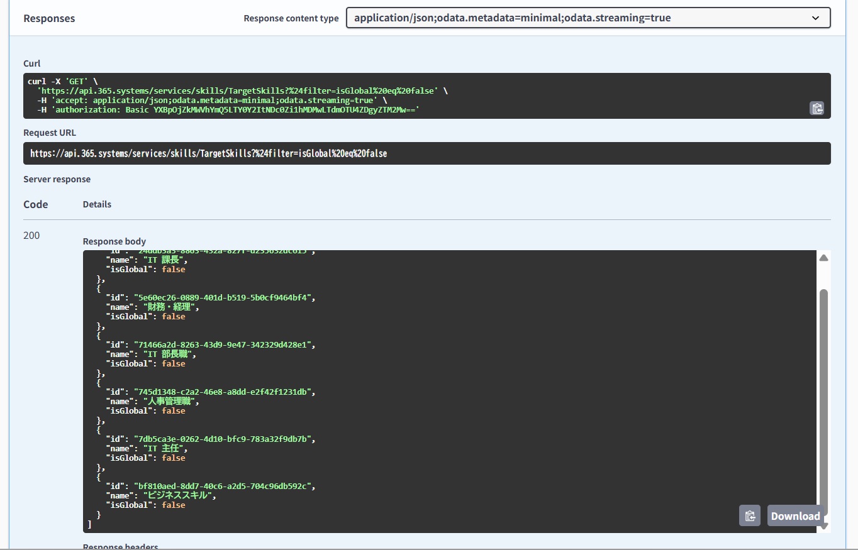This screenshot has width=858, height=550.
Task: Click the curl -X 'GET' line
Action: click(x=63, y=81)
